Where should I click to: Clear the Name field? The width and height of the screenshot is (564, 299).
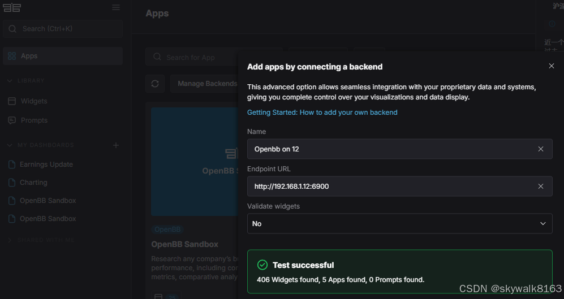click(541, 149)
